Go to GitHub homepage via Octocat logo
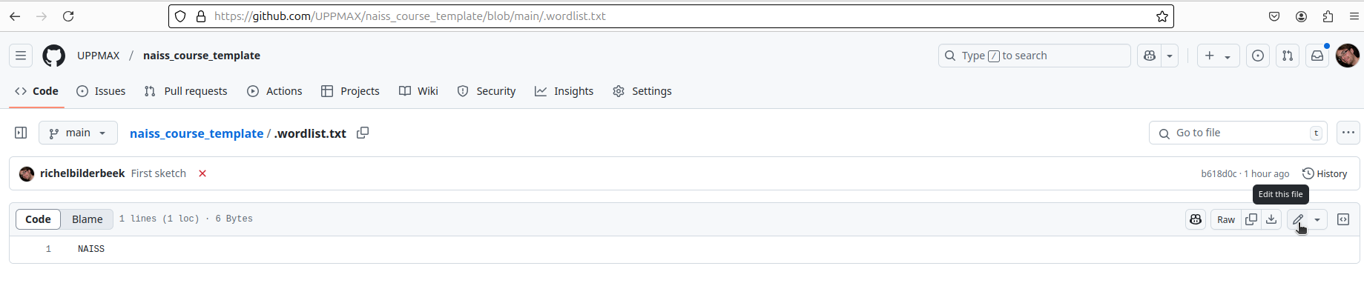 click(54, 56)
